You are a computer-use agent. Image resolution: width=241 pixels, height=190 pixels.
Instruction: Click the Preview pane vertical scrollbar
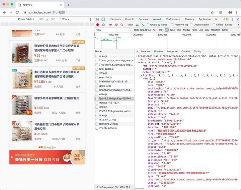pos(239,92)
